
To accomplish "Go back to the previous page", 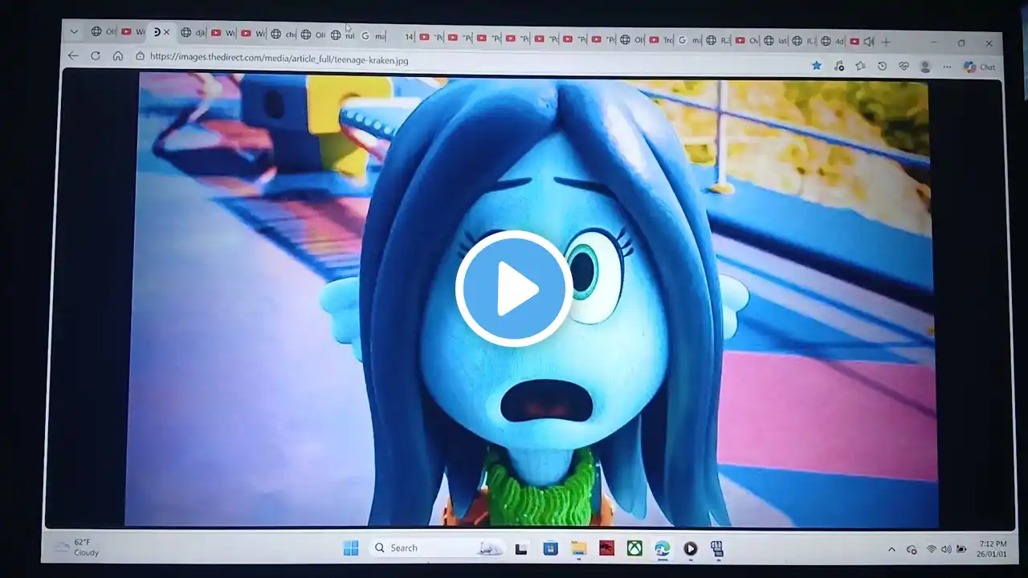I will [x=73, y=55].
